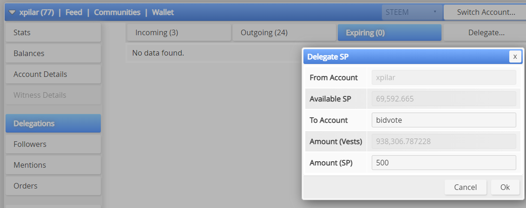Collapse the xpilar account menu triangle
Screen dimensions: 526x208
point(13,13)
